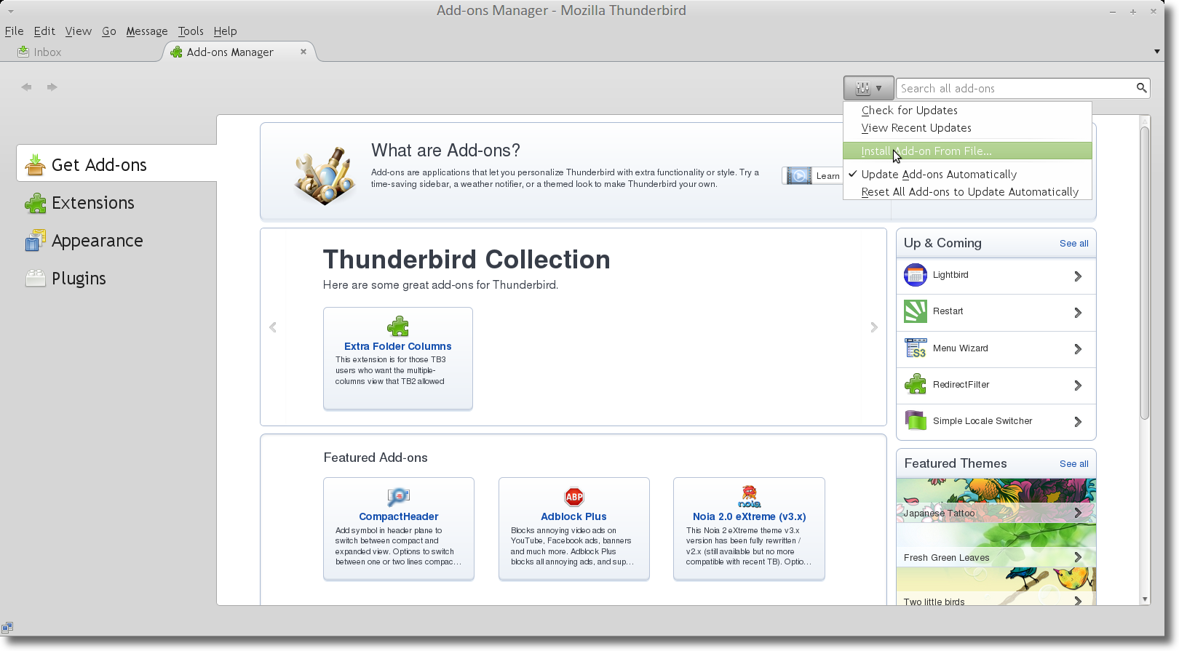The height and width of the screenshot is (651, 1179).
Task: Toggle Update Add-ons Automatically option
Action: tap(967, 175)
